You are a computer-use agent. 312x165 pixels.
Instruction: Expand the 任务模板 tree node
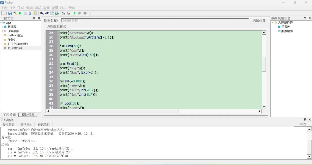[x=3, y=31]
